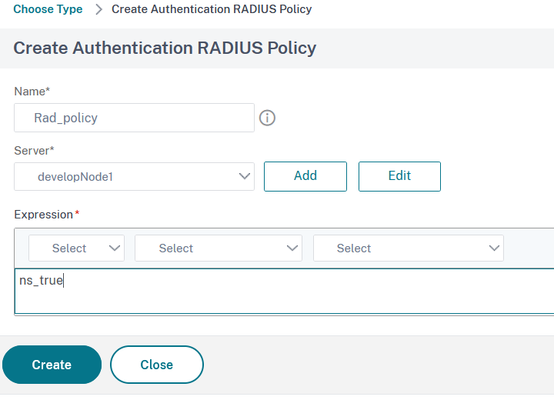Click the info icon beside Name field
Viewport: 554px width, 400px height.
coord(267,118)
